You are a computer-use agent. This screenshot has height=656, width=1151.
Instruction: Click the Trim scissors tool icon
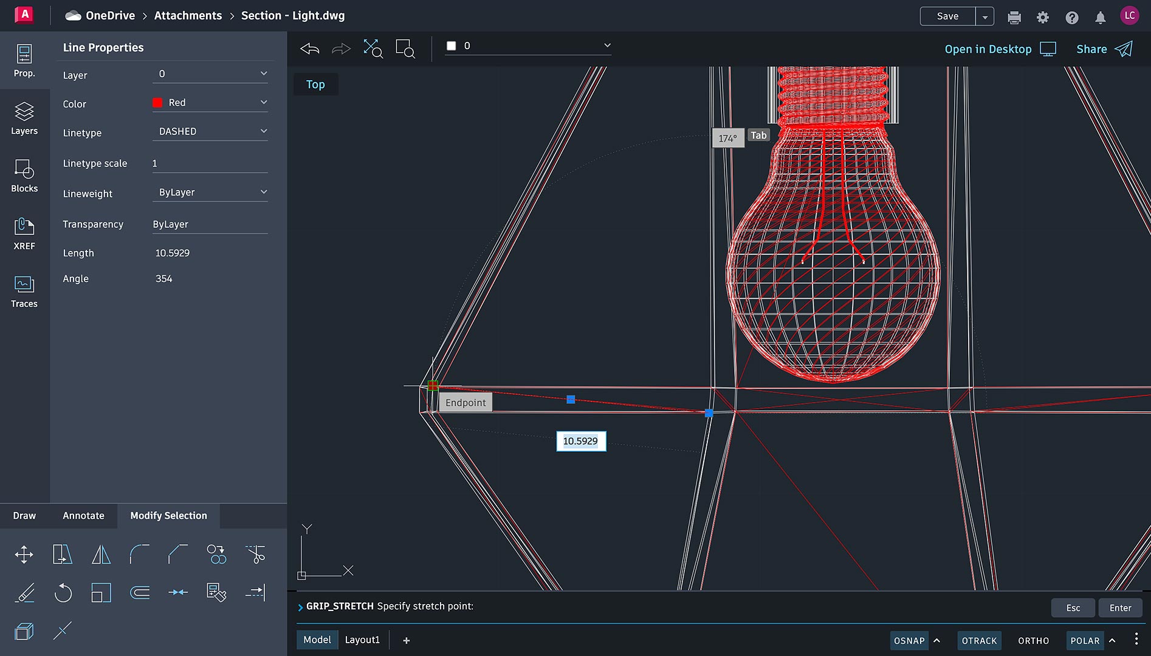coord(255,554)
